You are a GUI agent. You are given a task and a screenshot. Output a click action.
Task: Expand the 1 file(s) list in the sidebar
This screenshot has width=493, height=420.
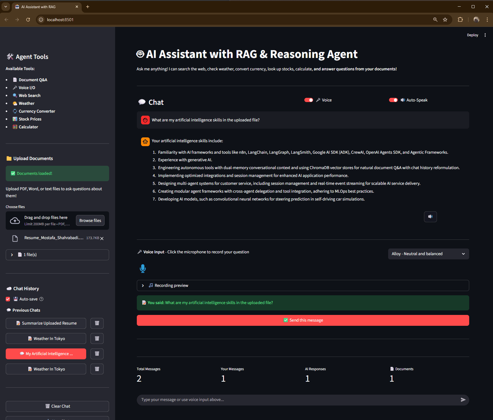[12, 255]
